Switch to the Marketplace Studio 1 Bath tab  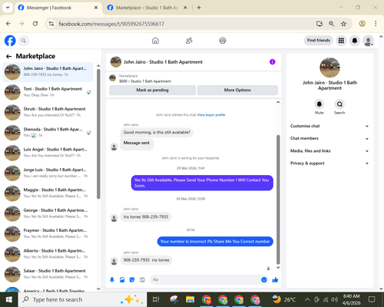147,8
